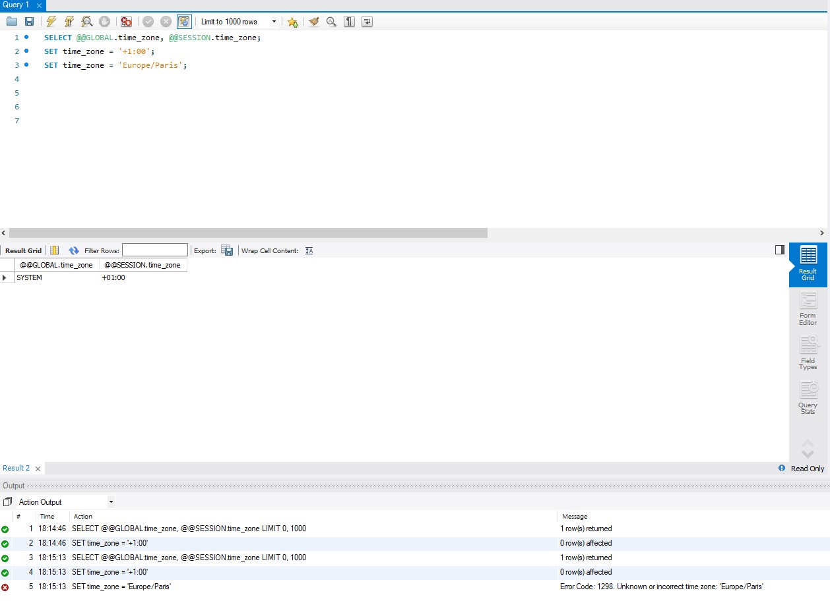Run the Explain plan for current statement
The height and width of the screenshot is (603, 830).
tap(86, 21)
